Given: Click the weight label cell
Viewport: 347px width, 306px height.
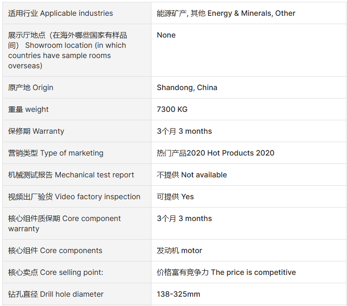Looking at the screenshot, I should [x=77, y=109].
